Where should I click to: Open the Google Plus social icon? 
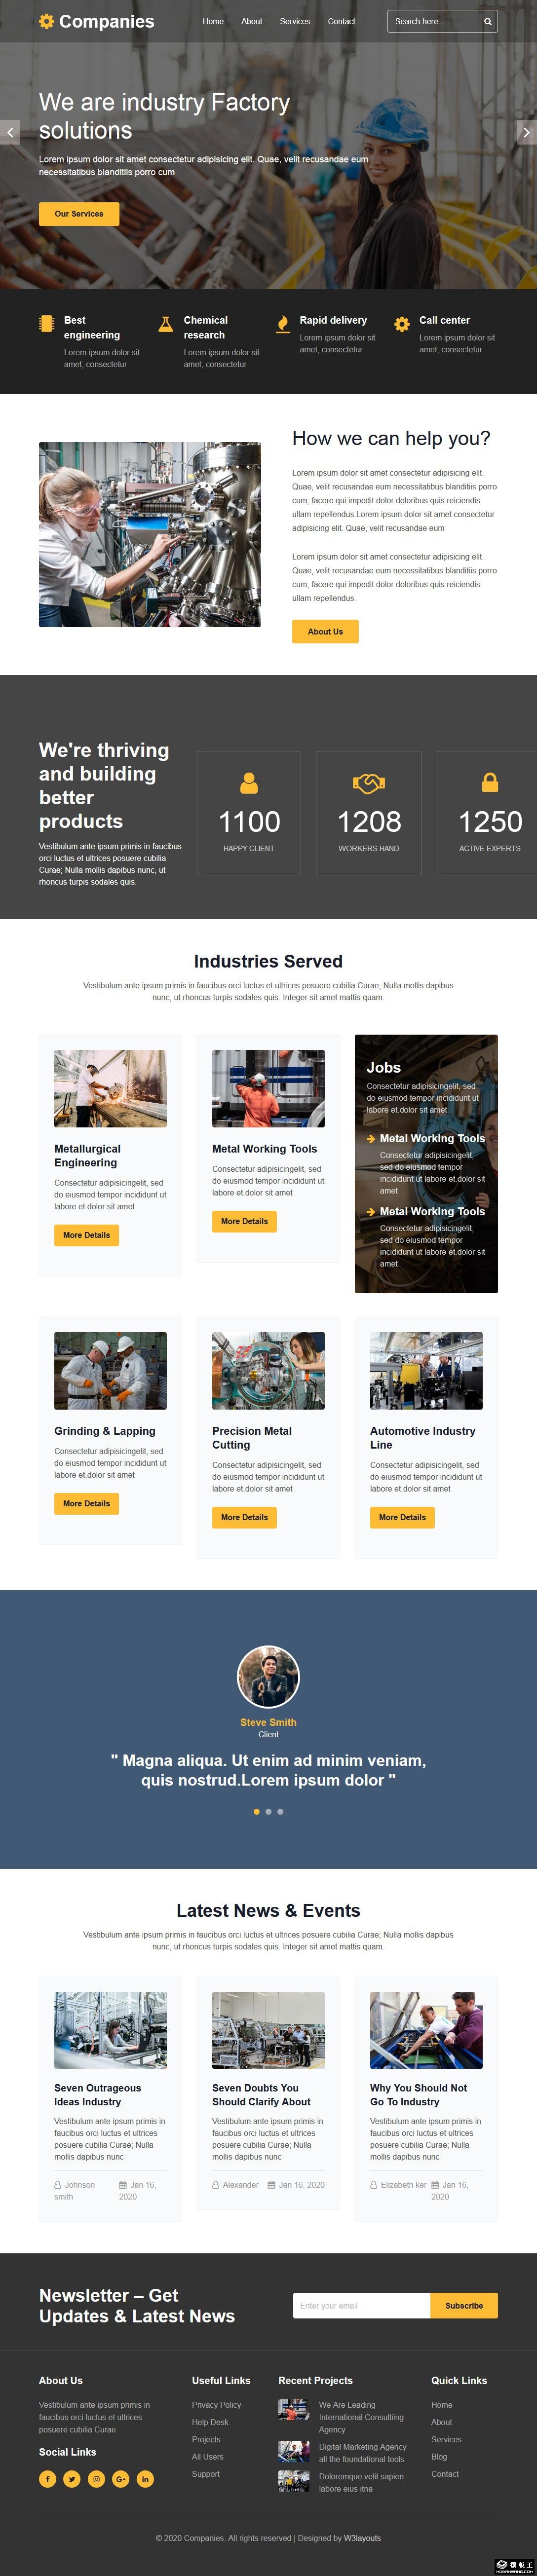click(x=121, y=2478)
